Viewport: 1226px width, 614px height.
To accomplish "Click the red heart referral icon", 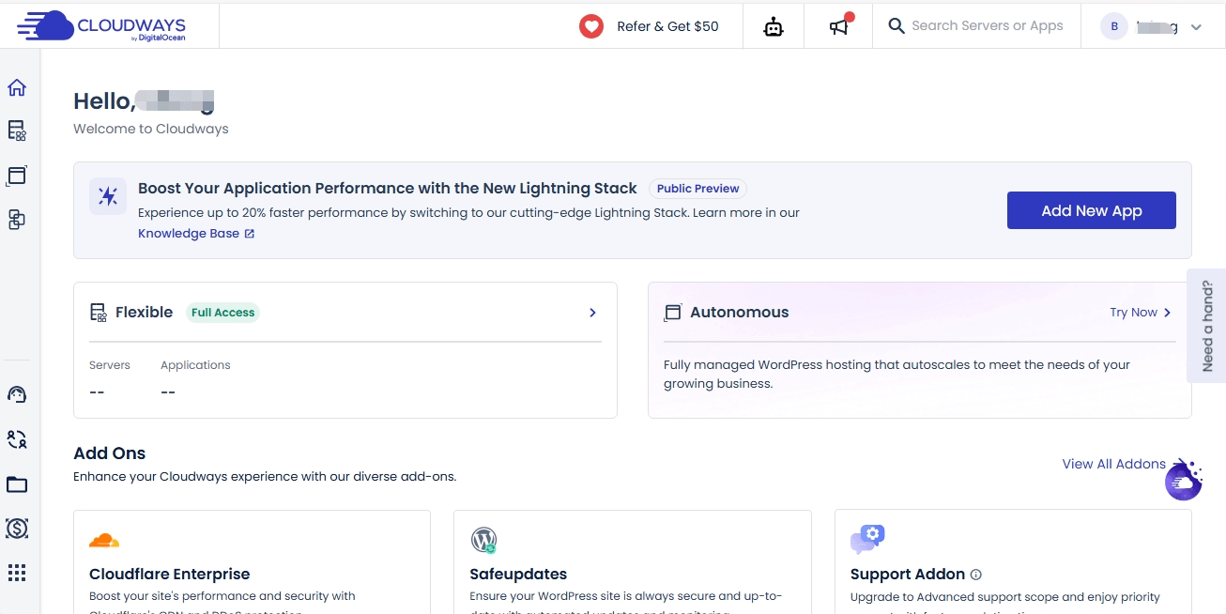I will pos(591,26).
